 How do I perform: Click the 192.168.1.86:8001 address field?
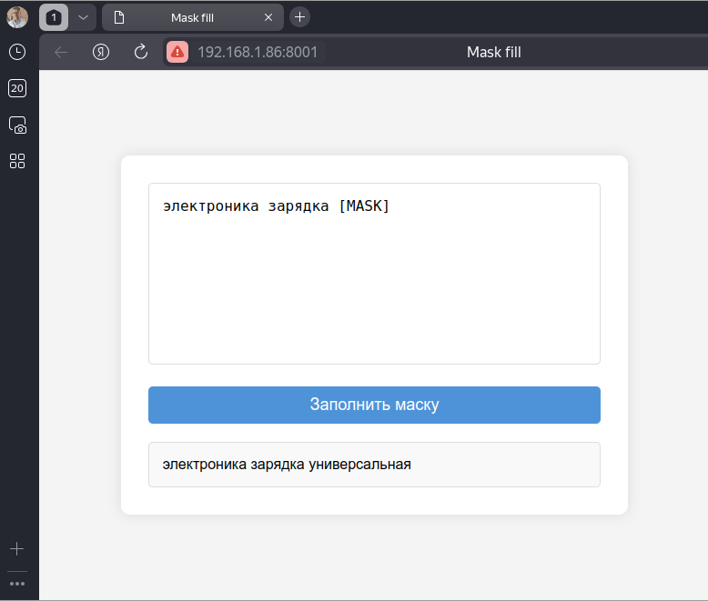[258, 52]
